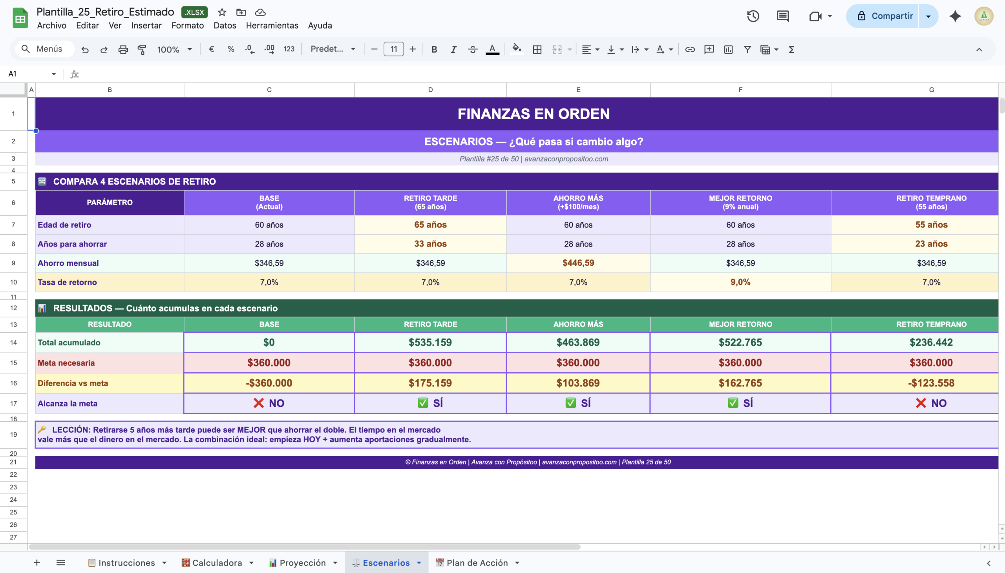Open the functions sigma icon

pos(791,50)
